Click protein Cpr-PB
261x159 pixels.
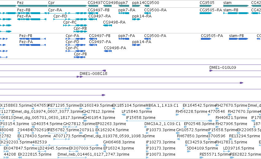[x=80, y=57]
